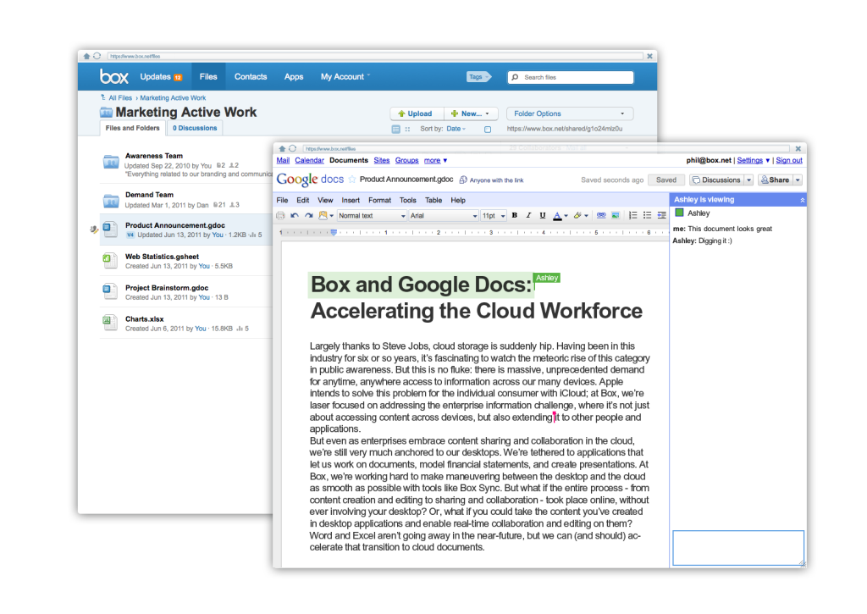Click the indent icon in Docs toolbar
This screenshot has height=614, width=867.
point(662,215)
